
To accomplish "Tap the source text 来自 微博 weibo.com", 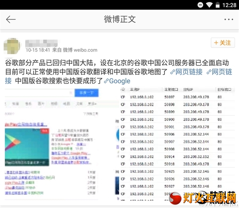I will [75, 50].
